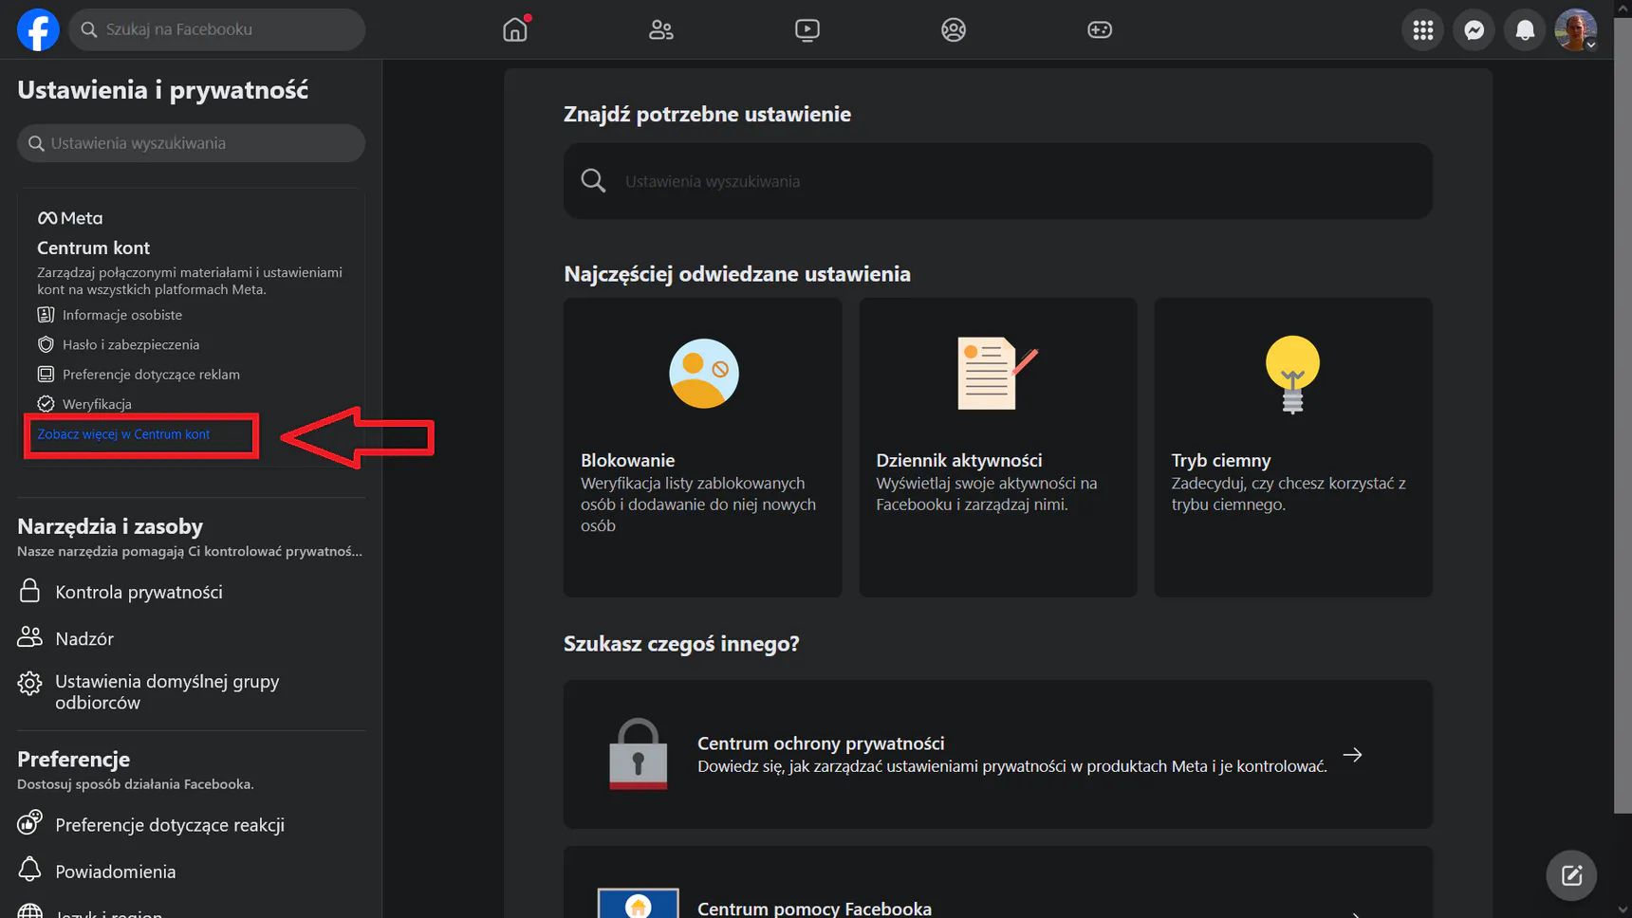Open the Watch video icon
This screenshot has width=1632, height=918.
point(807,29)
